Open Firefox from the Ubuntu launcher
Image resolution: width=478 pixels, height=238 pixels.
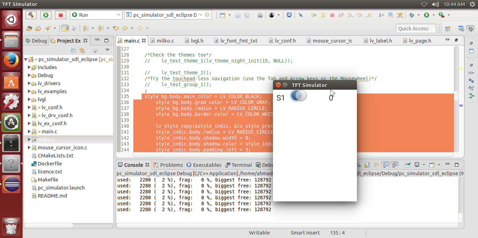pyautogui.click(x=11, y=61)
